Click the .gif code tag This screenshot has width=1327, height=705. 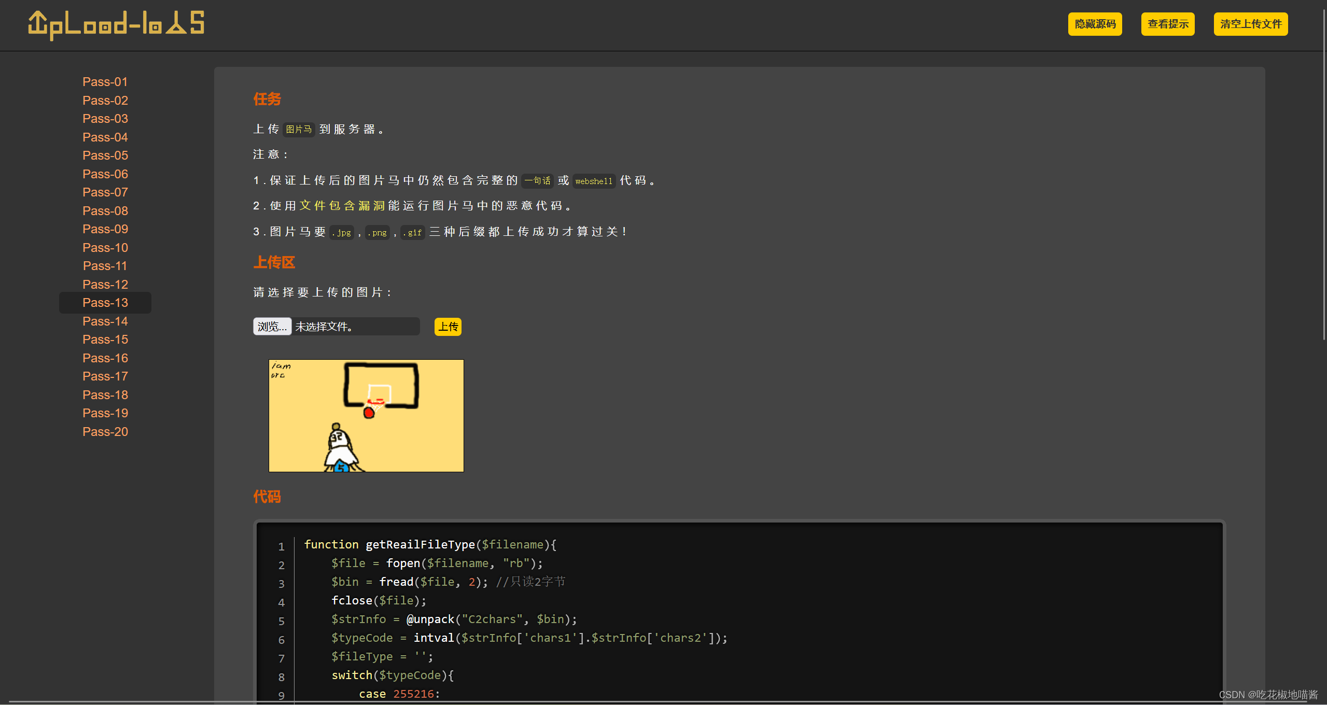[x=412, y=233]
